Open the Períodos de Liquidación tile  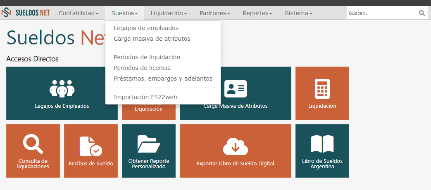click(x=149, y=112)
